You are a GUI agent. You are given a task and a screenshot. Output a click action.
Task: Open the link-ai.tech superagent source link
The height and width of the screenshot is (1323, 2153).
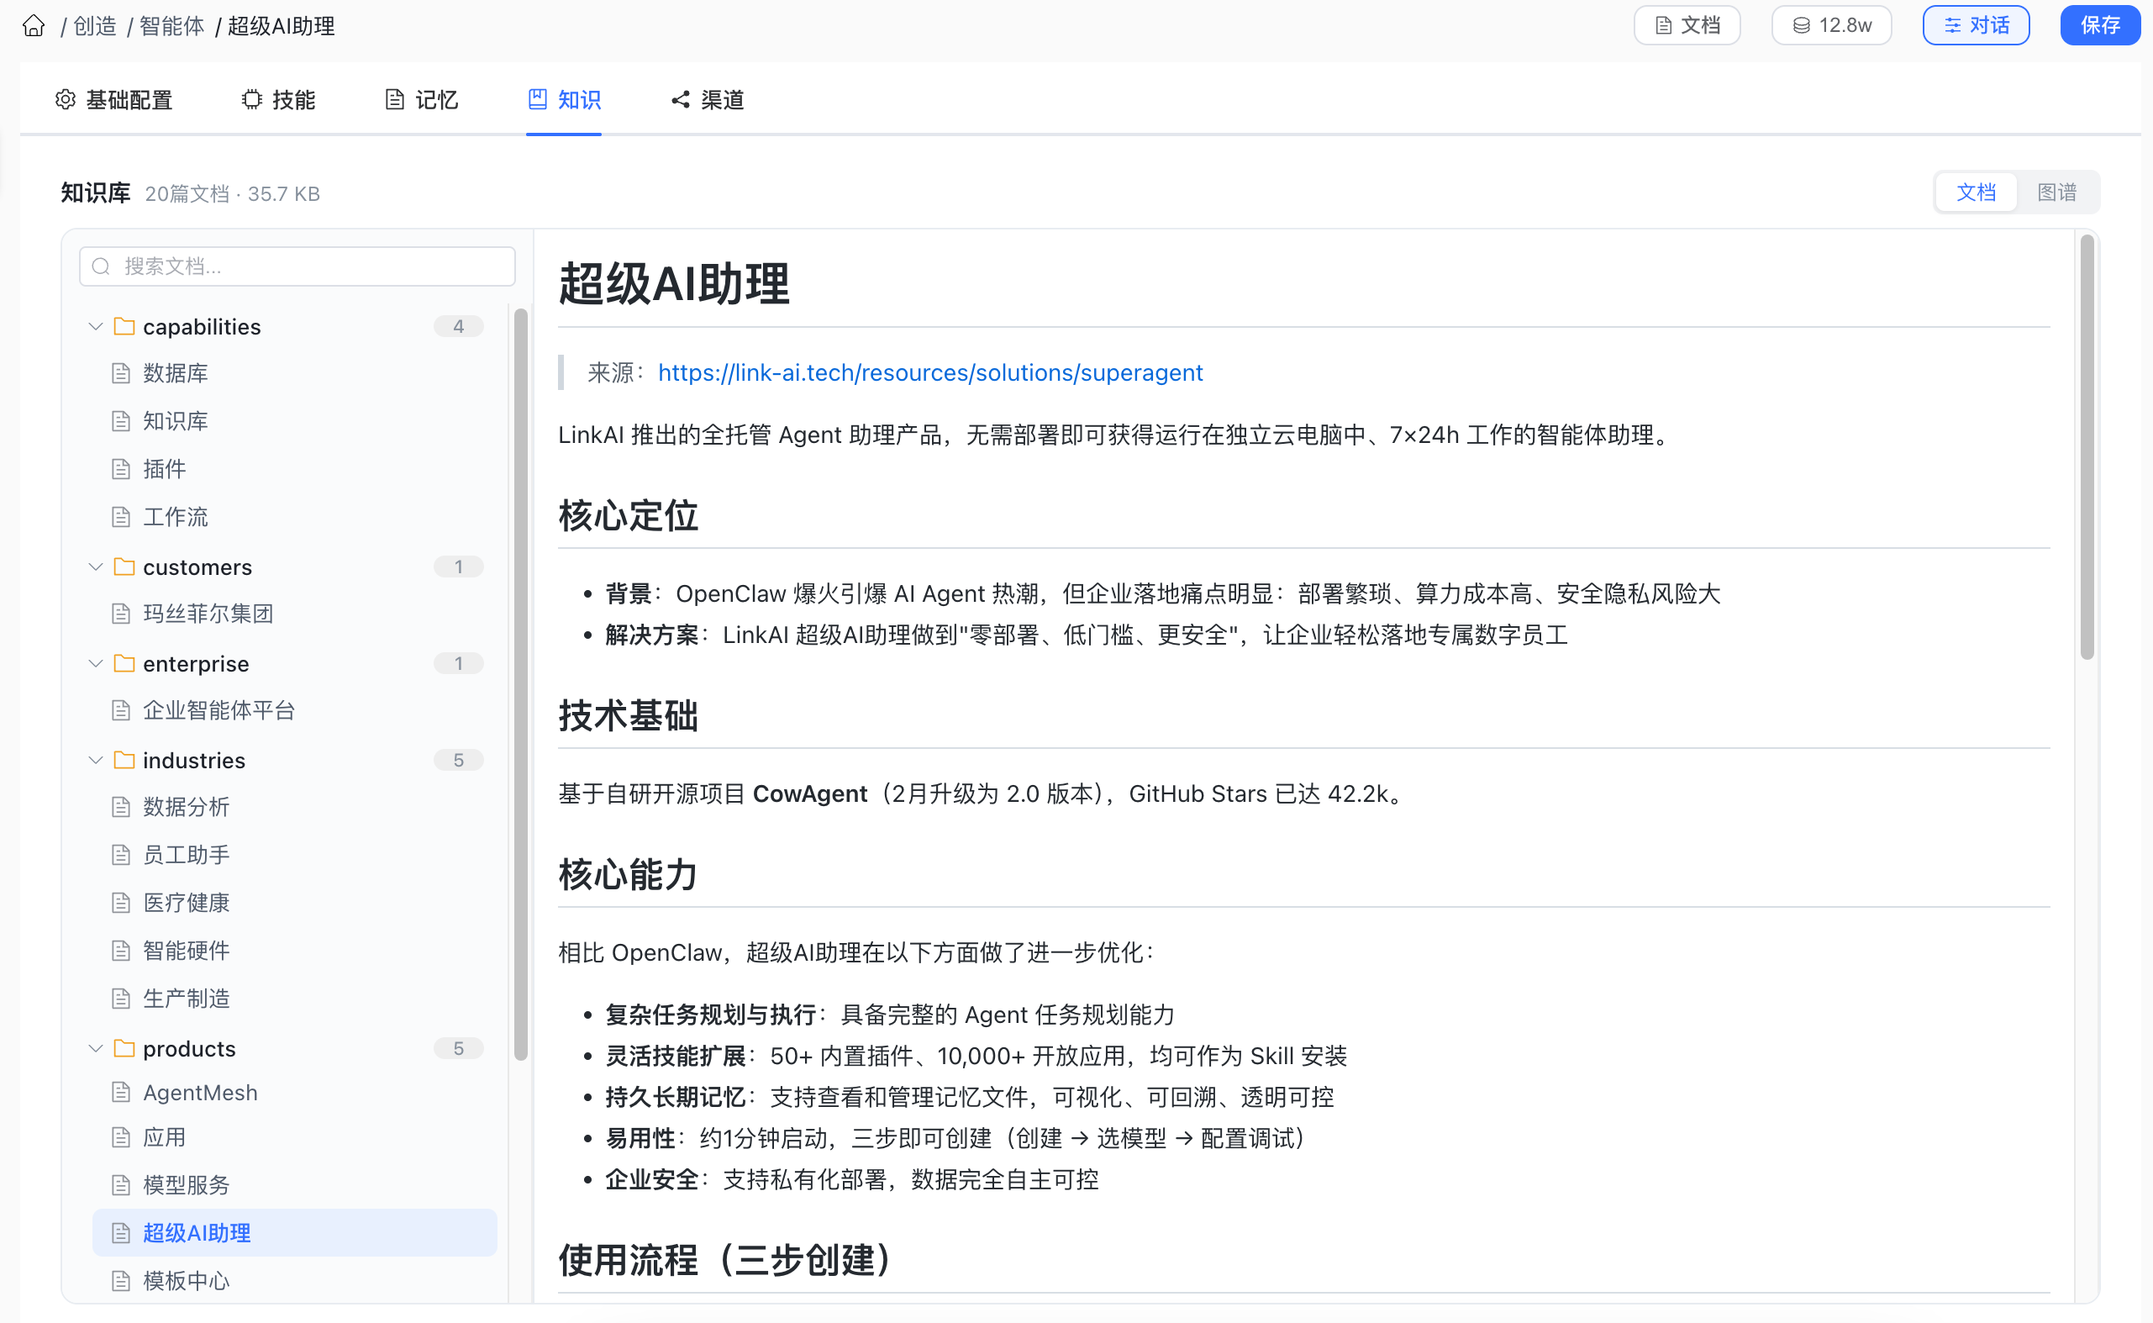pos(930,372)
